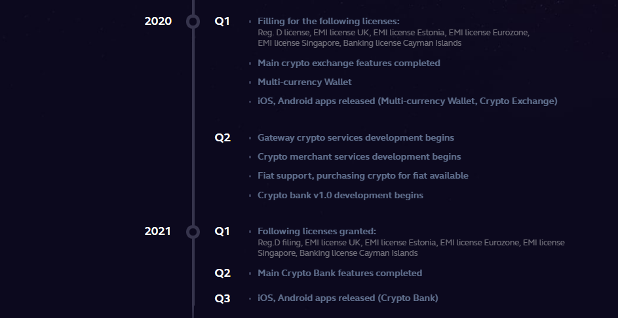Click the 2021 Q3 quarter label
Image resolution: width=618 pixels, height=318 pixels.
(222, 298)
